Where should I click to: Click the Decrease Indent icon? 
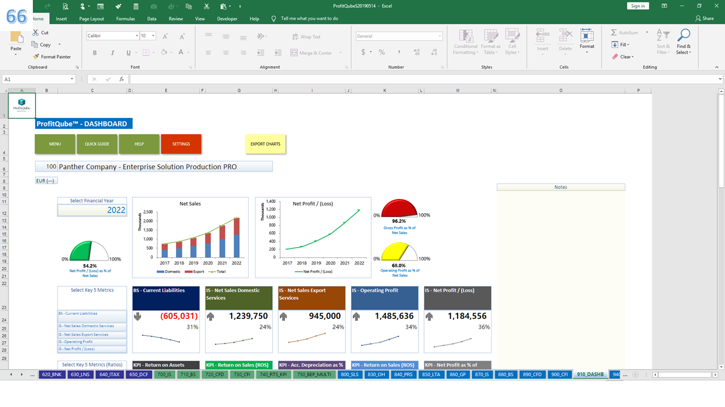pyautogui.click(x=261, y=53)
